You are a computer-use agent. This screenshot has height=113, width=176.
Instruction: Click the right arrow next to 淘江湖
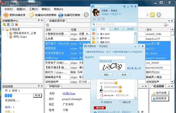coord(111,108)
